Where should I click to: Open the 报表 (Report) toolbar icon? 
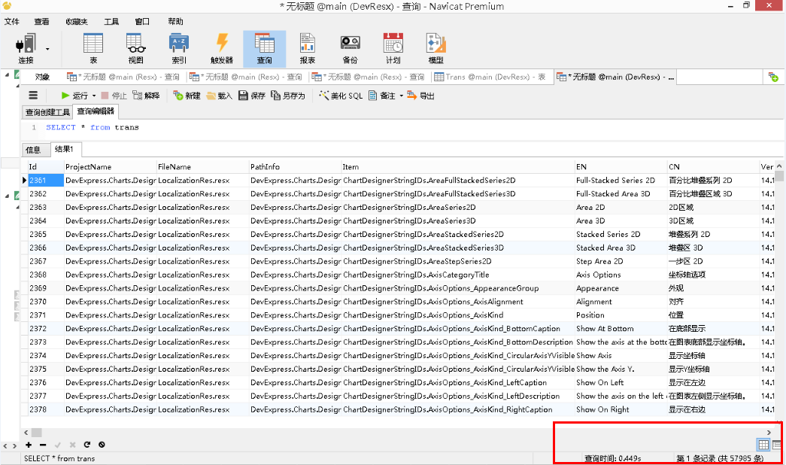point(308,44)
